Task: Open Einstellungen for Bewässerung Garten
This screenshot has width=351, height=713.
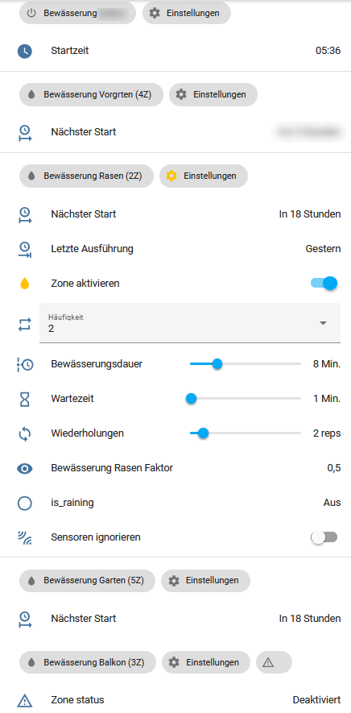Action: (205, 581)
